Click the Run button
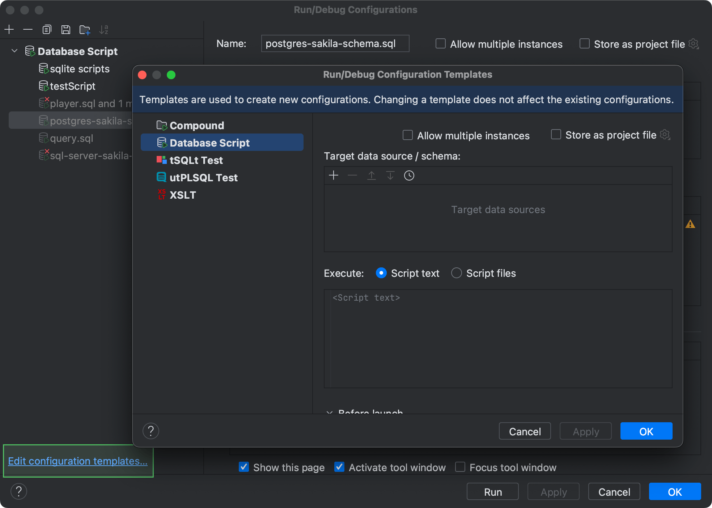Image resolution: width=712 pixels, height=508 pixels. click(492, 491)
